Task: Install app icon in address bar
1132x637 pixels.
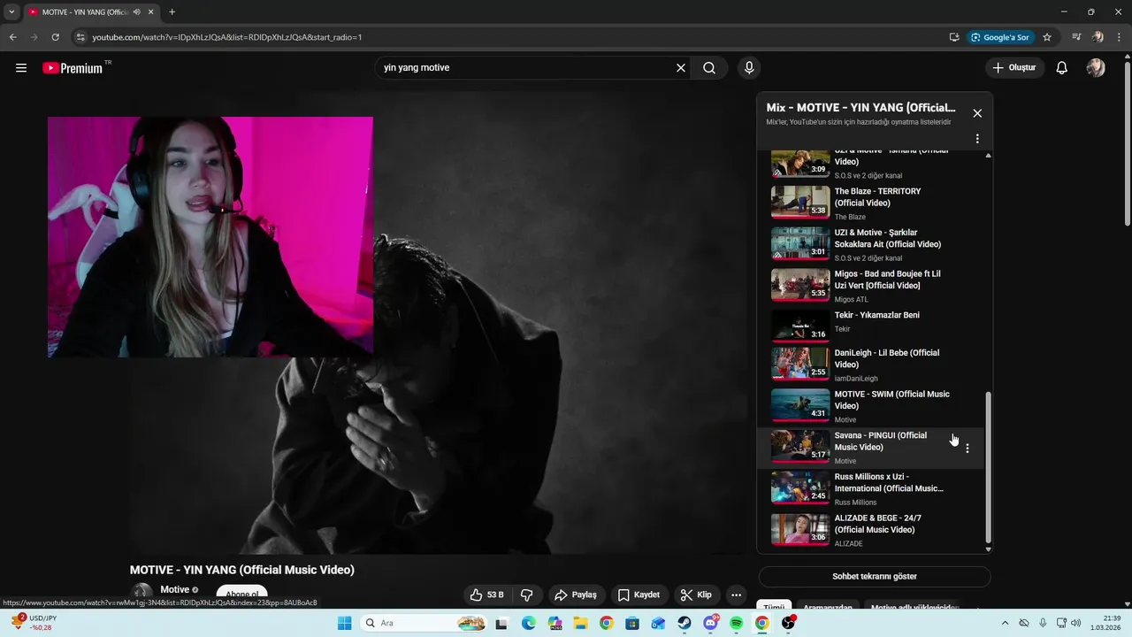Action: coord(954,37)
